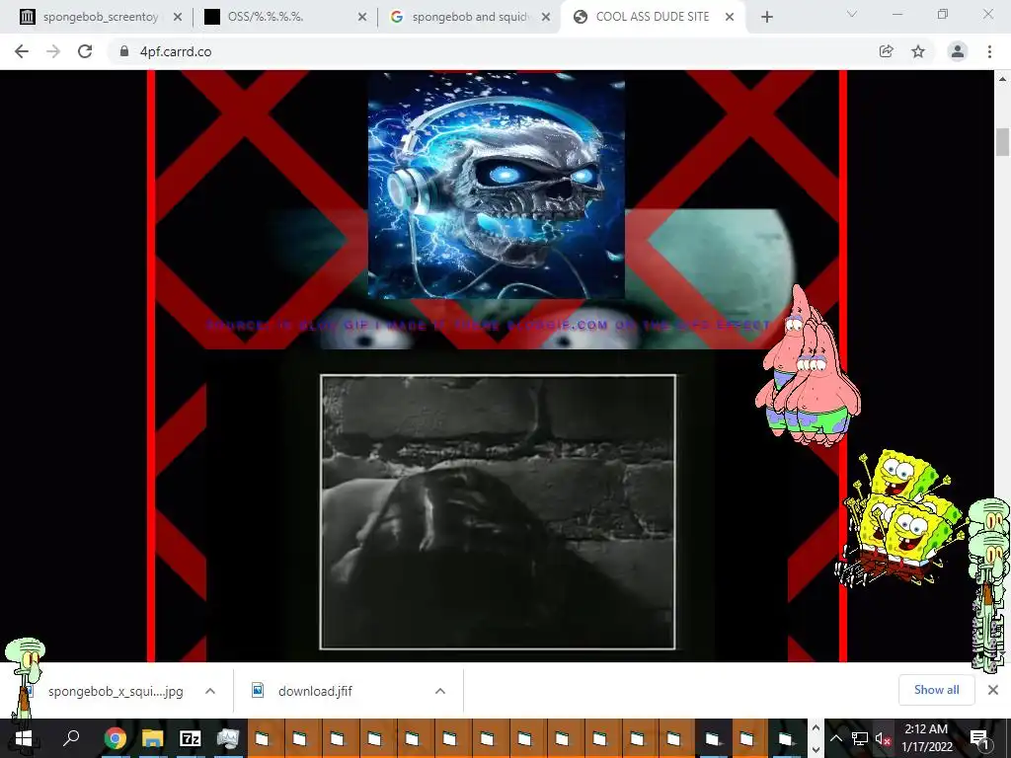This screenshot has width=1011, height=758.
Task: Share this page using the share icon
Action: pos(886,51)
